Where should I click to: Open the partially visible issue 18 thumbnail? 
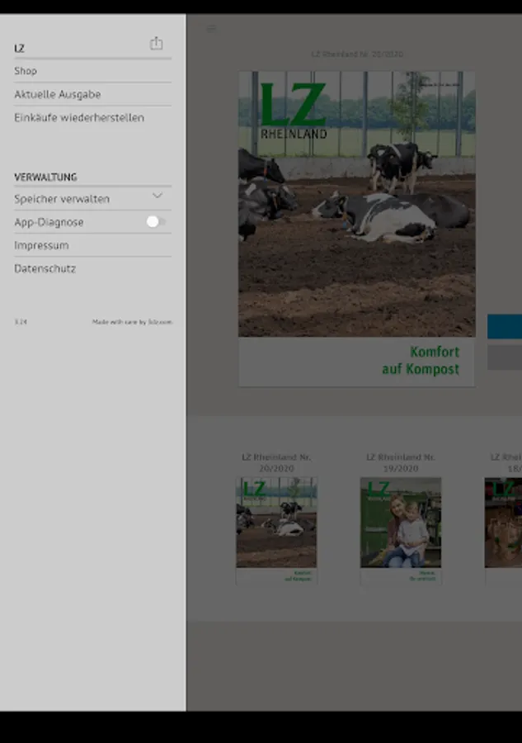click(x=503, y=530)
